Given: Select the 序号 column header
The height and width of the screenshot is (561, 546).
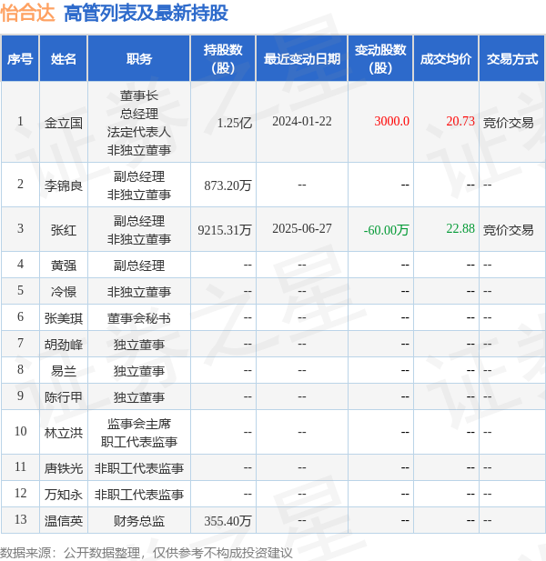Looking at the screenshot, I should coord(20,59).
